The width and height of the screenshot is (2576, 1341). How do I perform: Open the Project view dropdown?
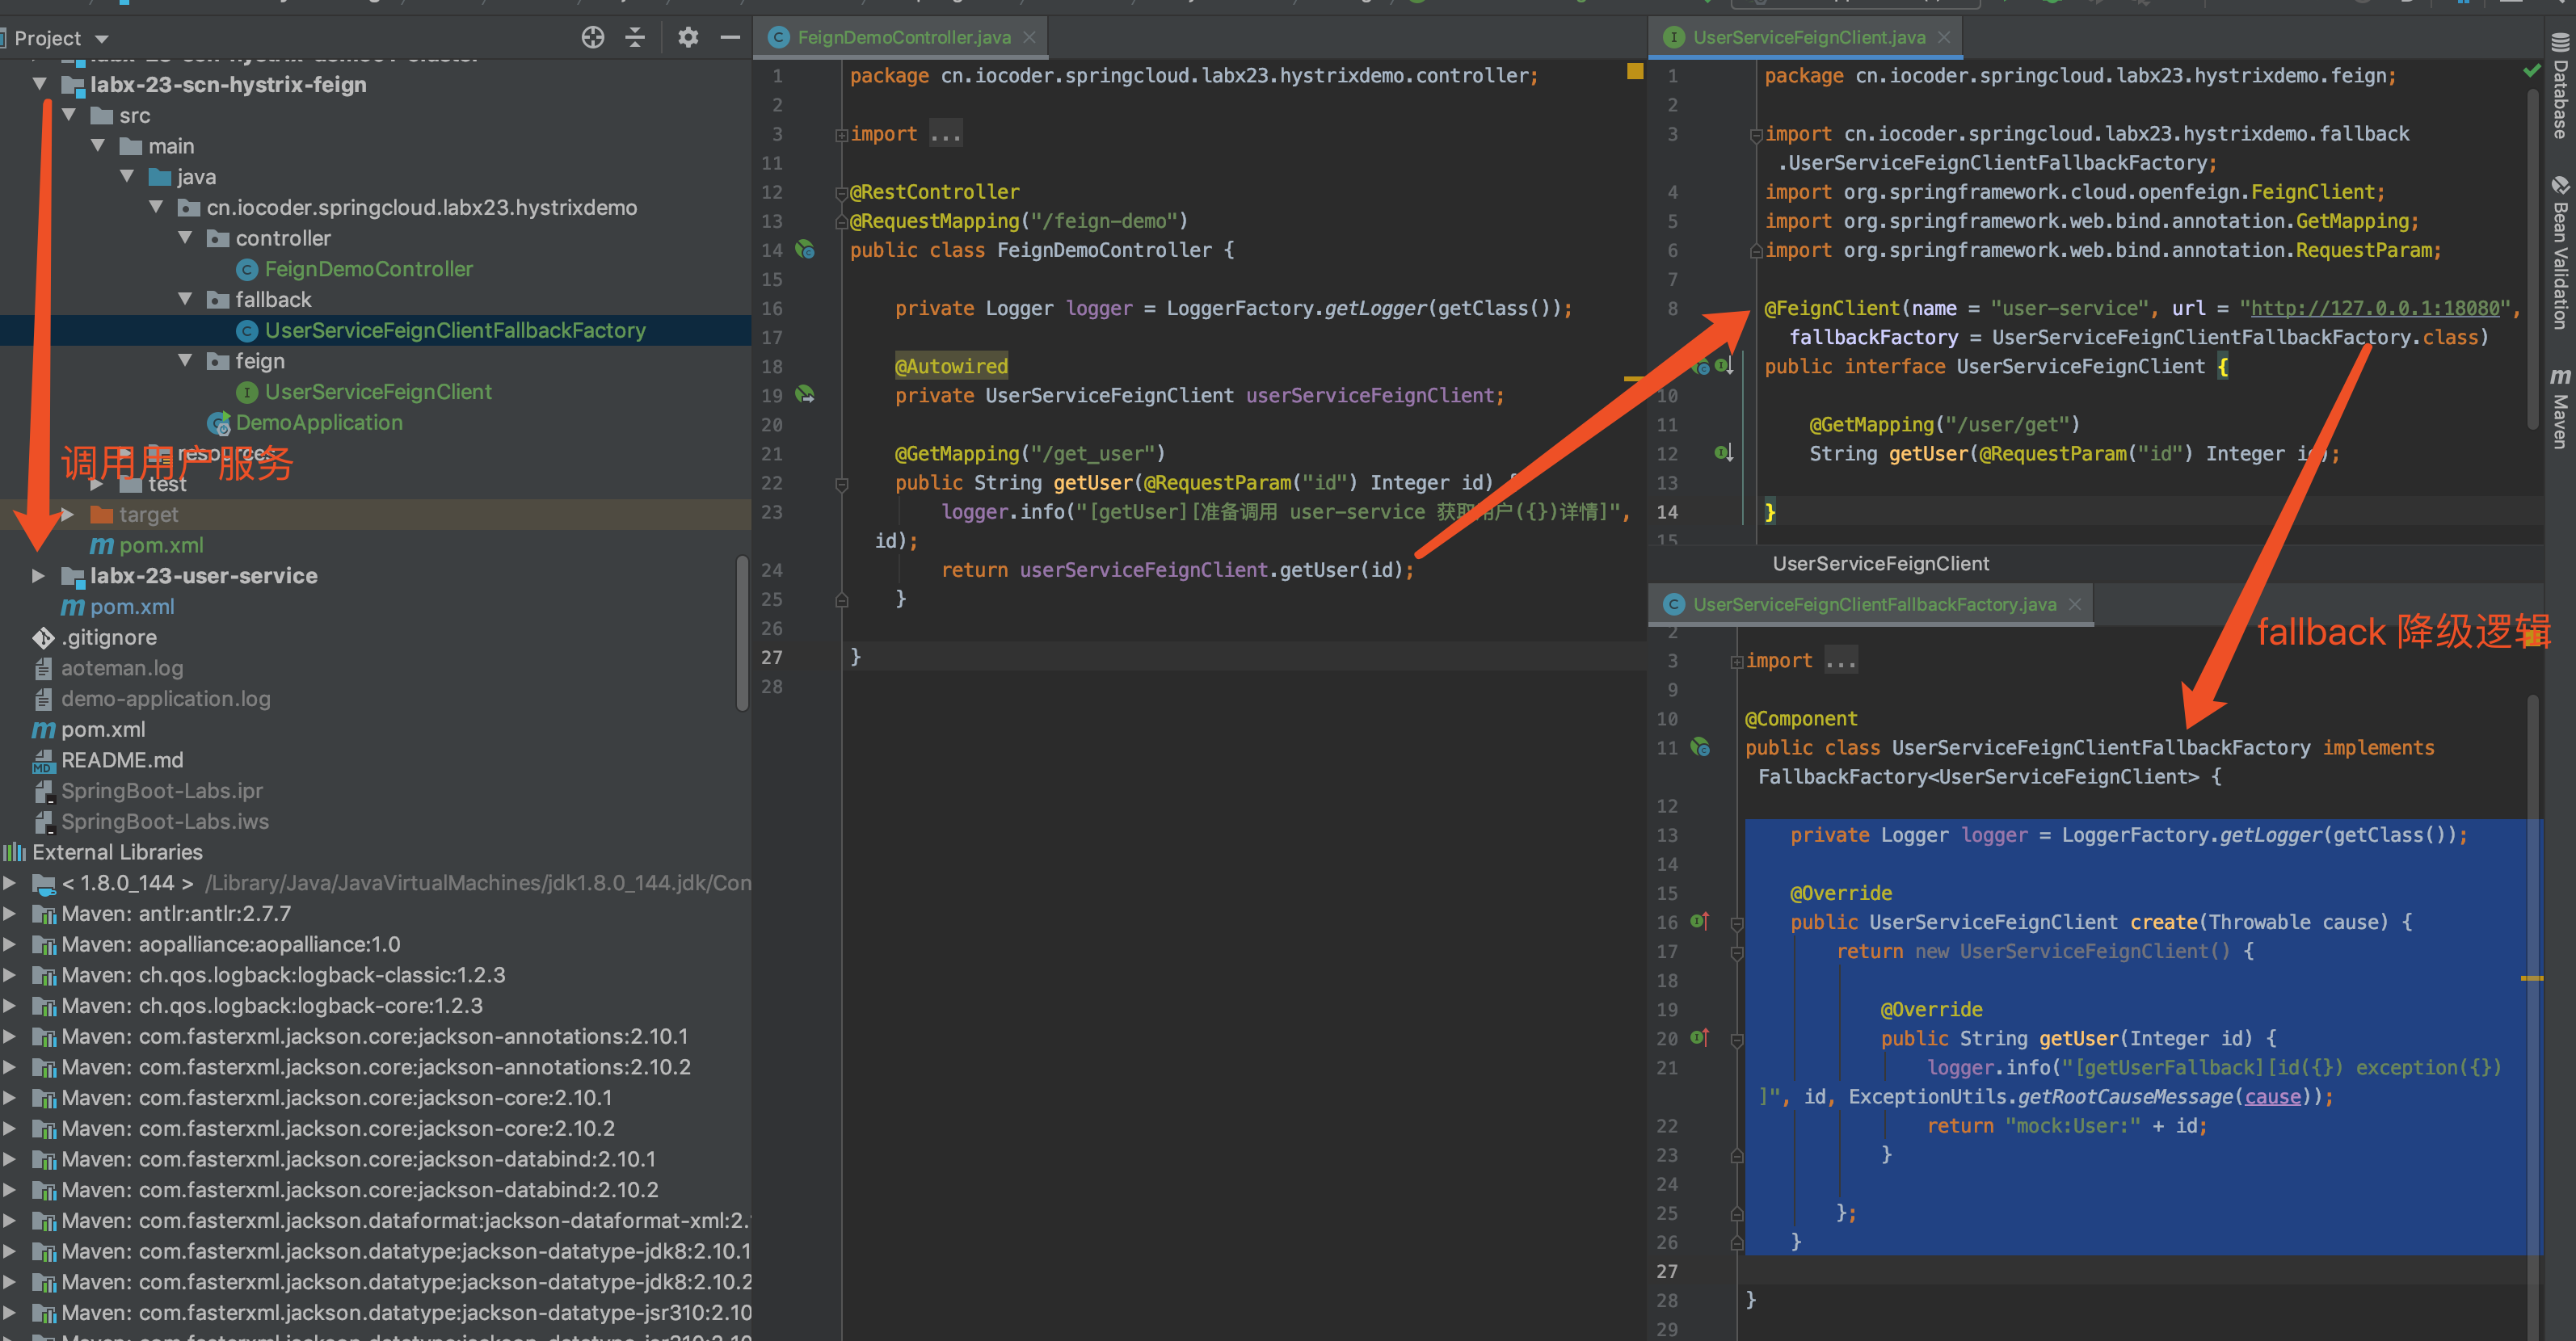coord(101,39)
